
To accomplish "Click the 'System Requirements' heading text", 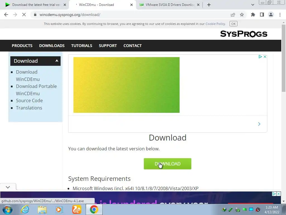I will [x=99, y=179].
